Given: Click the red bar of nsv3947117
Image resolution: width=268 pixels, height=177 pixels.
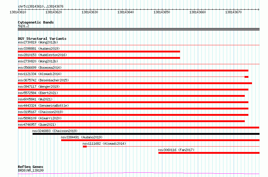Looking at the screenshot, I should tap(133, 90).
